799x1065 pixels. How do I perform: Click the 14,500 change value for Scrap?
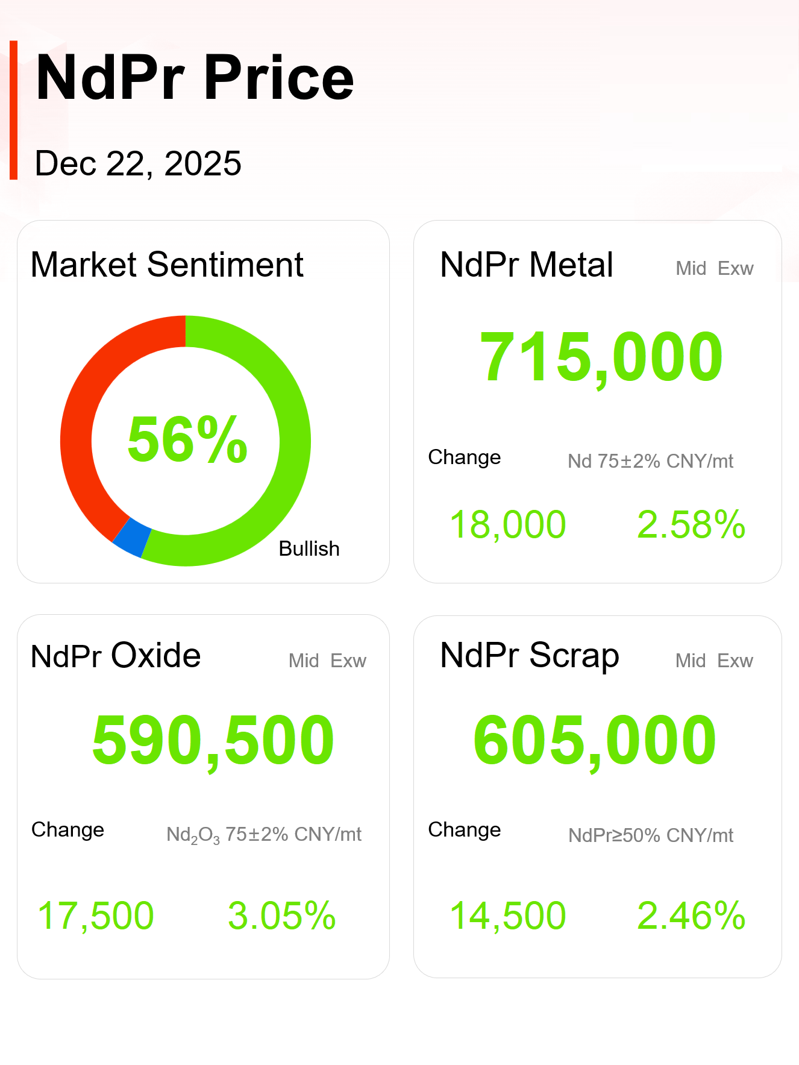[508, 916]
